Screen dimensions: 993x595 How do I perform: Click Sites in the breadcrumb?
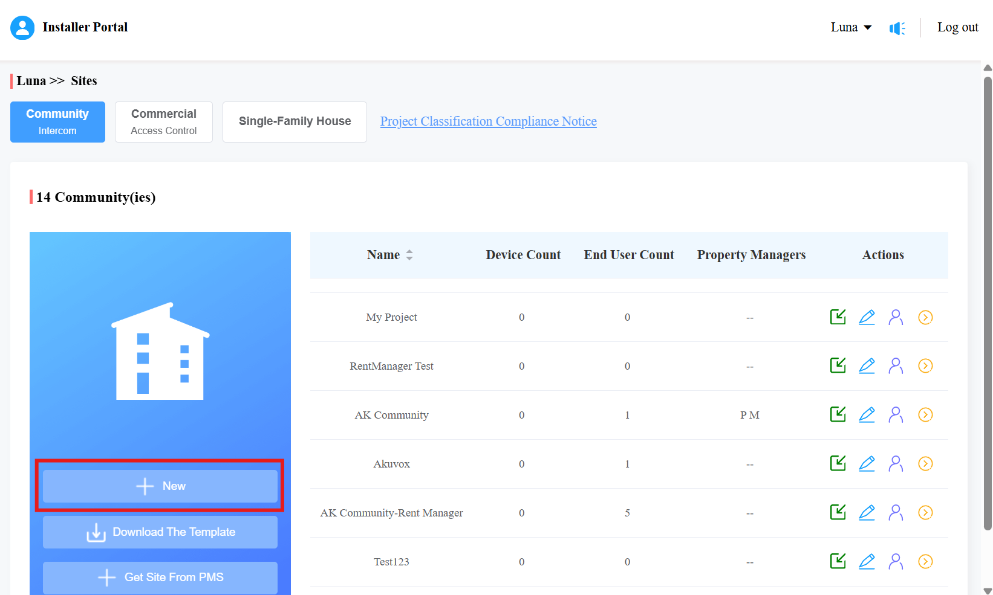point(84,81)
